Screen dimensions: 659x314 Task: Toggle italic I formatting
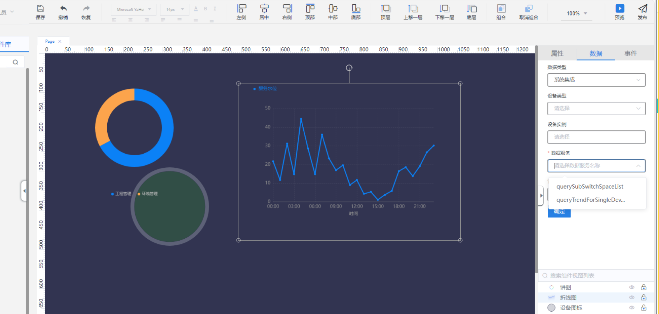click(x=215, y=9)
